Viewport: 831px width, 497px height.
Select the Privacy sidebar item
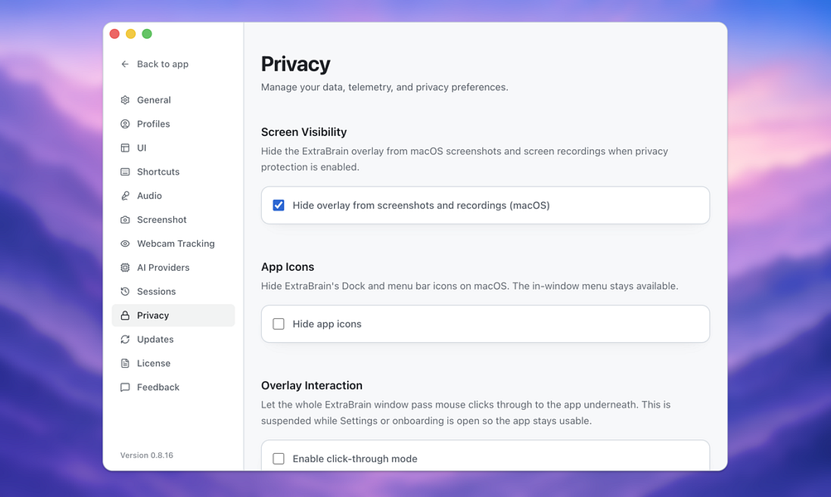(x=173, y=316)
